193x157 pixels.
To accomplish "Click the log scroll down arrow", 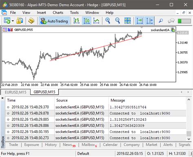I will 189,139.
